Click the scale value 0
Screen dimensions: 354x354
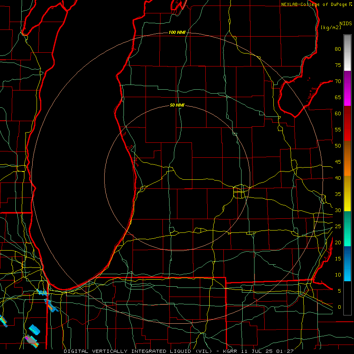click(339, 307)
